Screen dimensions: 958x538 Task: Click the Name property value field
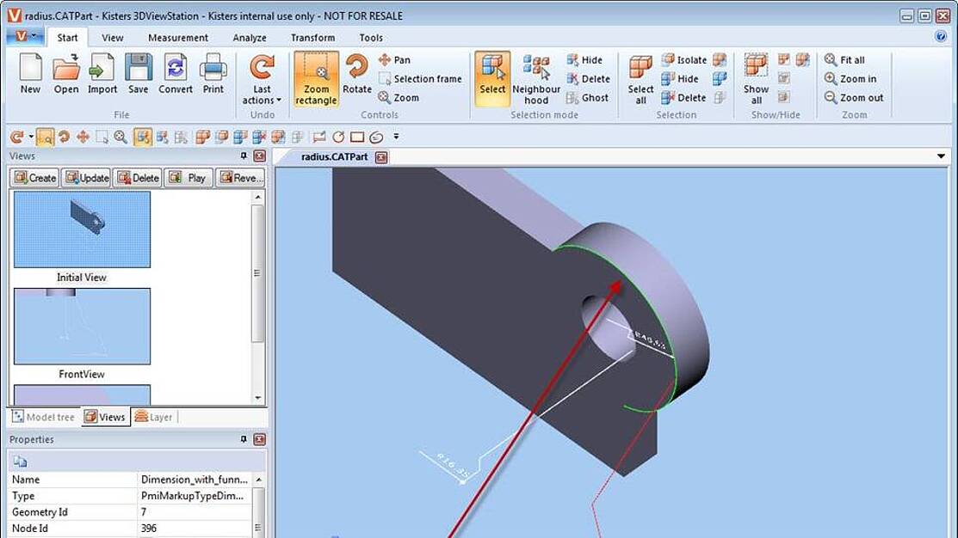tap(195, 480)
